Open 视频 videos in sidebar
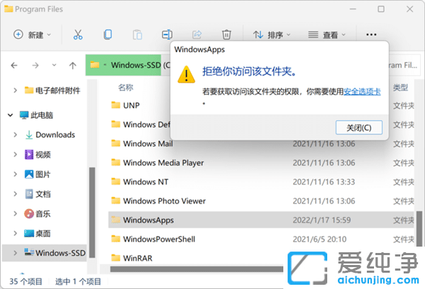The height and width of the screenshot is (289, 425). [38, 154]
